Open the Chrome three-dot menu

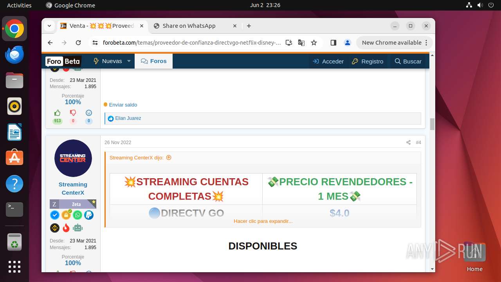pyautogui.click(x=426, y=43)
